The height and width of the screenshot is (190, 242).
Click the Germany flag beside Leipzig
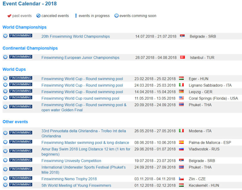point(181,91)
